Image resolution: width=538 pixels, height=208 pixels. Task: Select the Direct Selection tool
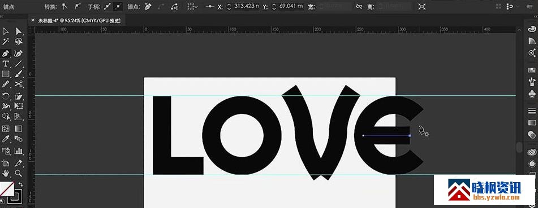click(x=19, y=32)
